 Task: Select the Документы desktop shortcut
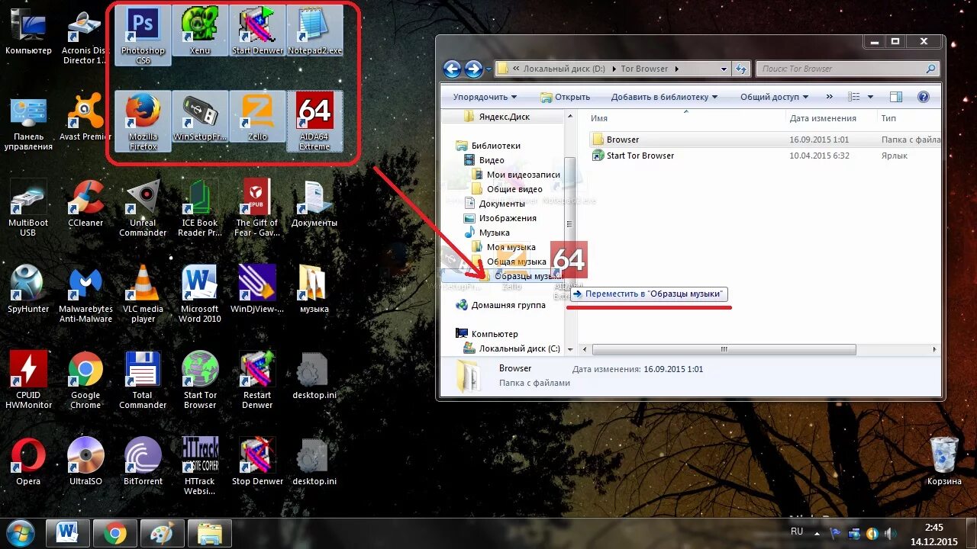(314, 203)
